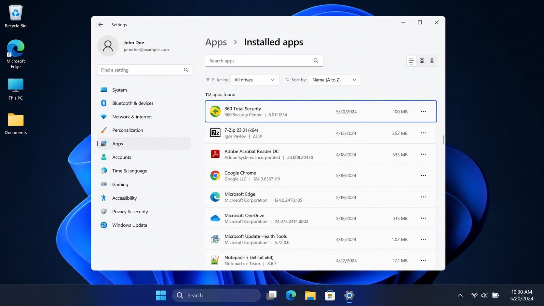Open Network & internet settings
The height and width of the screenshot is (306, 544).
(144, 117)
